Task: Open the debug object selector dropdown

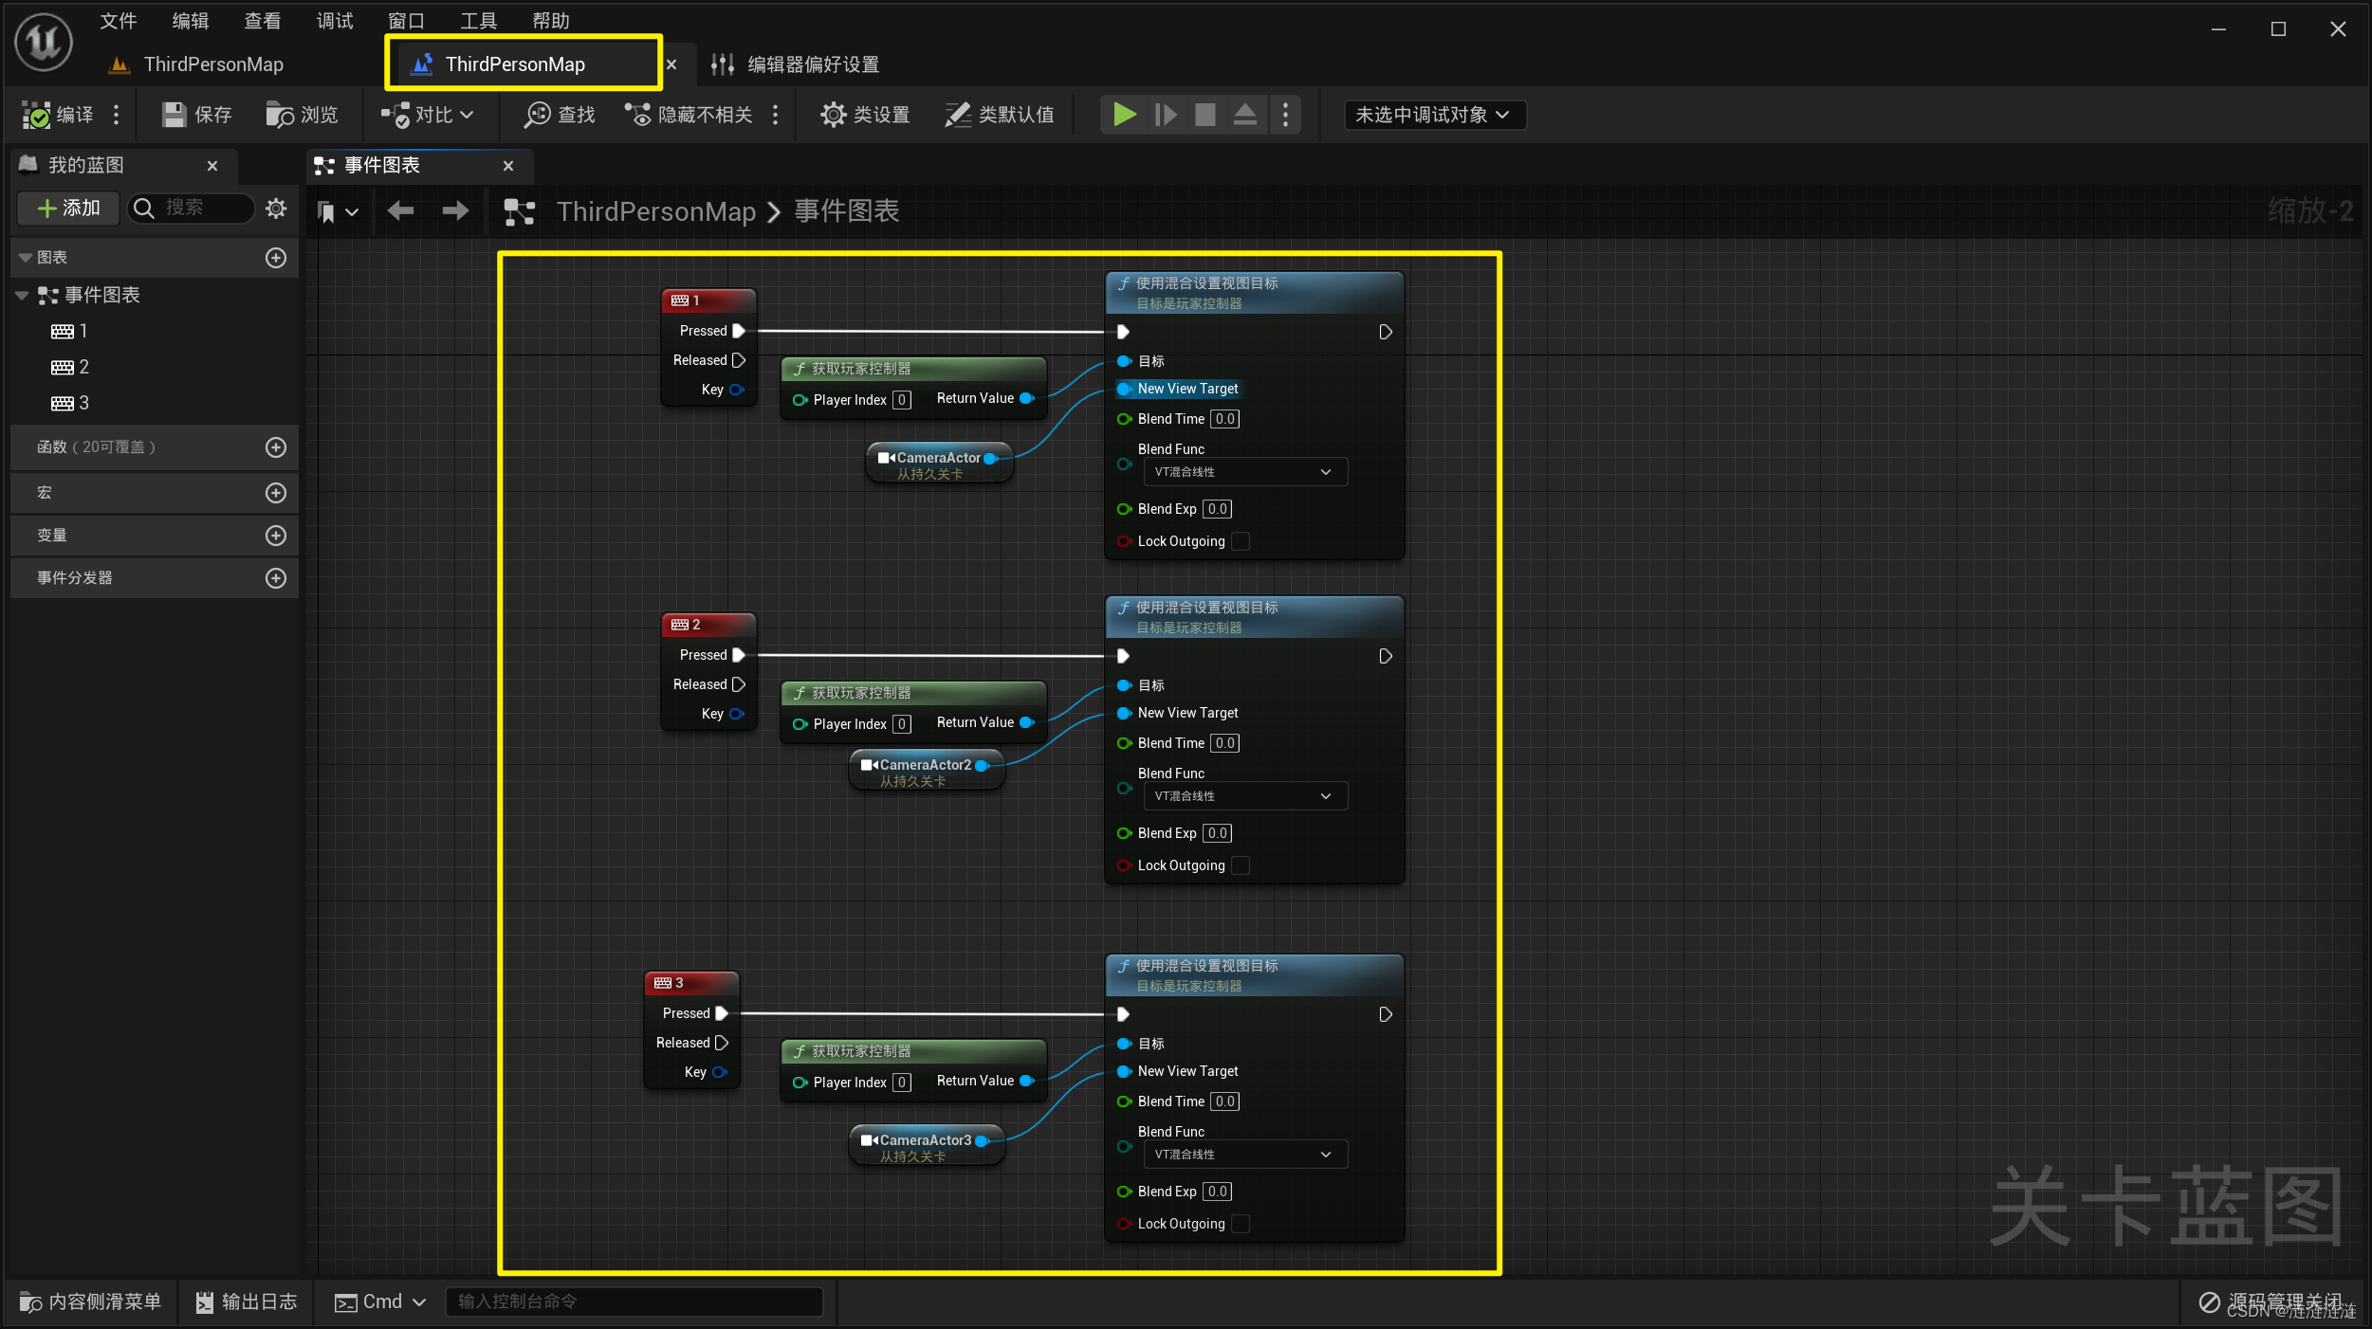Action: pyautogui.click(x=1433, y=115)
